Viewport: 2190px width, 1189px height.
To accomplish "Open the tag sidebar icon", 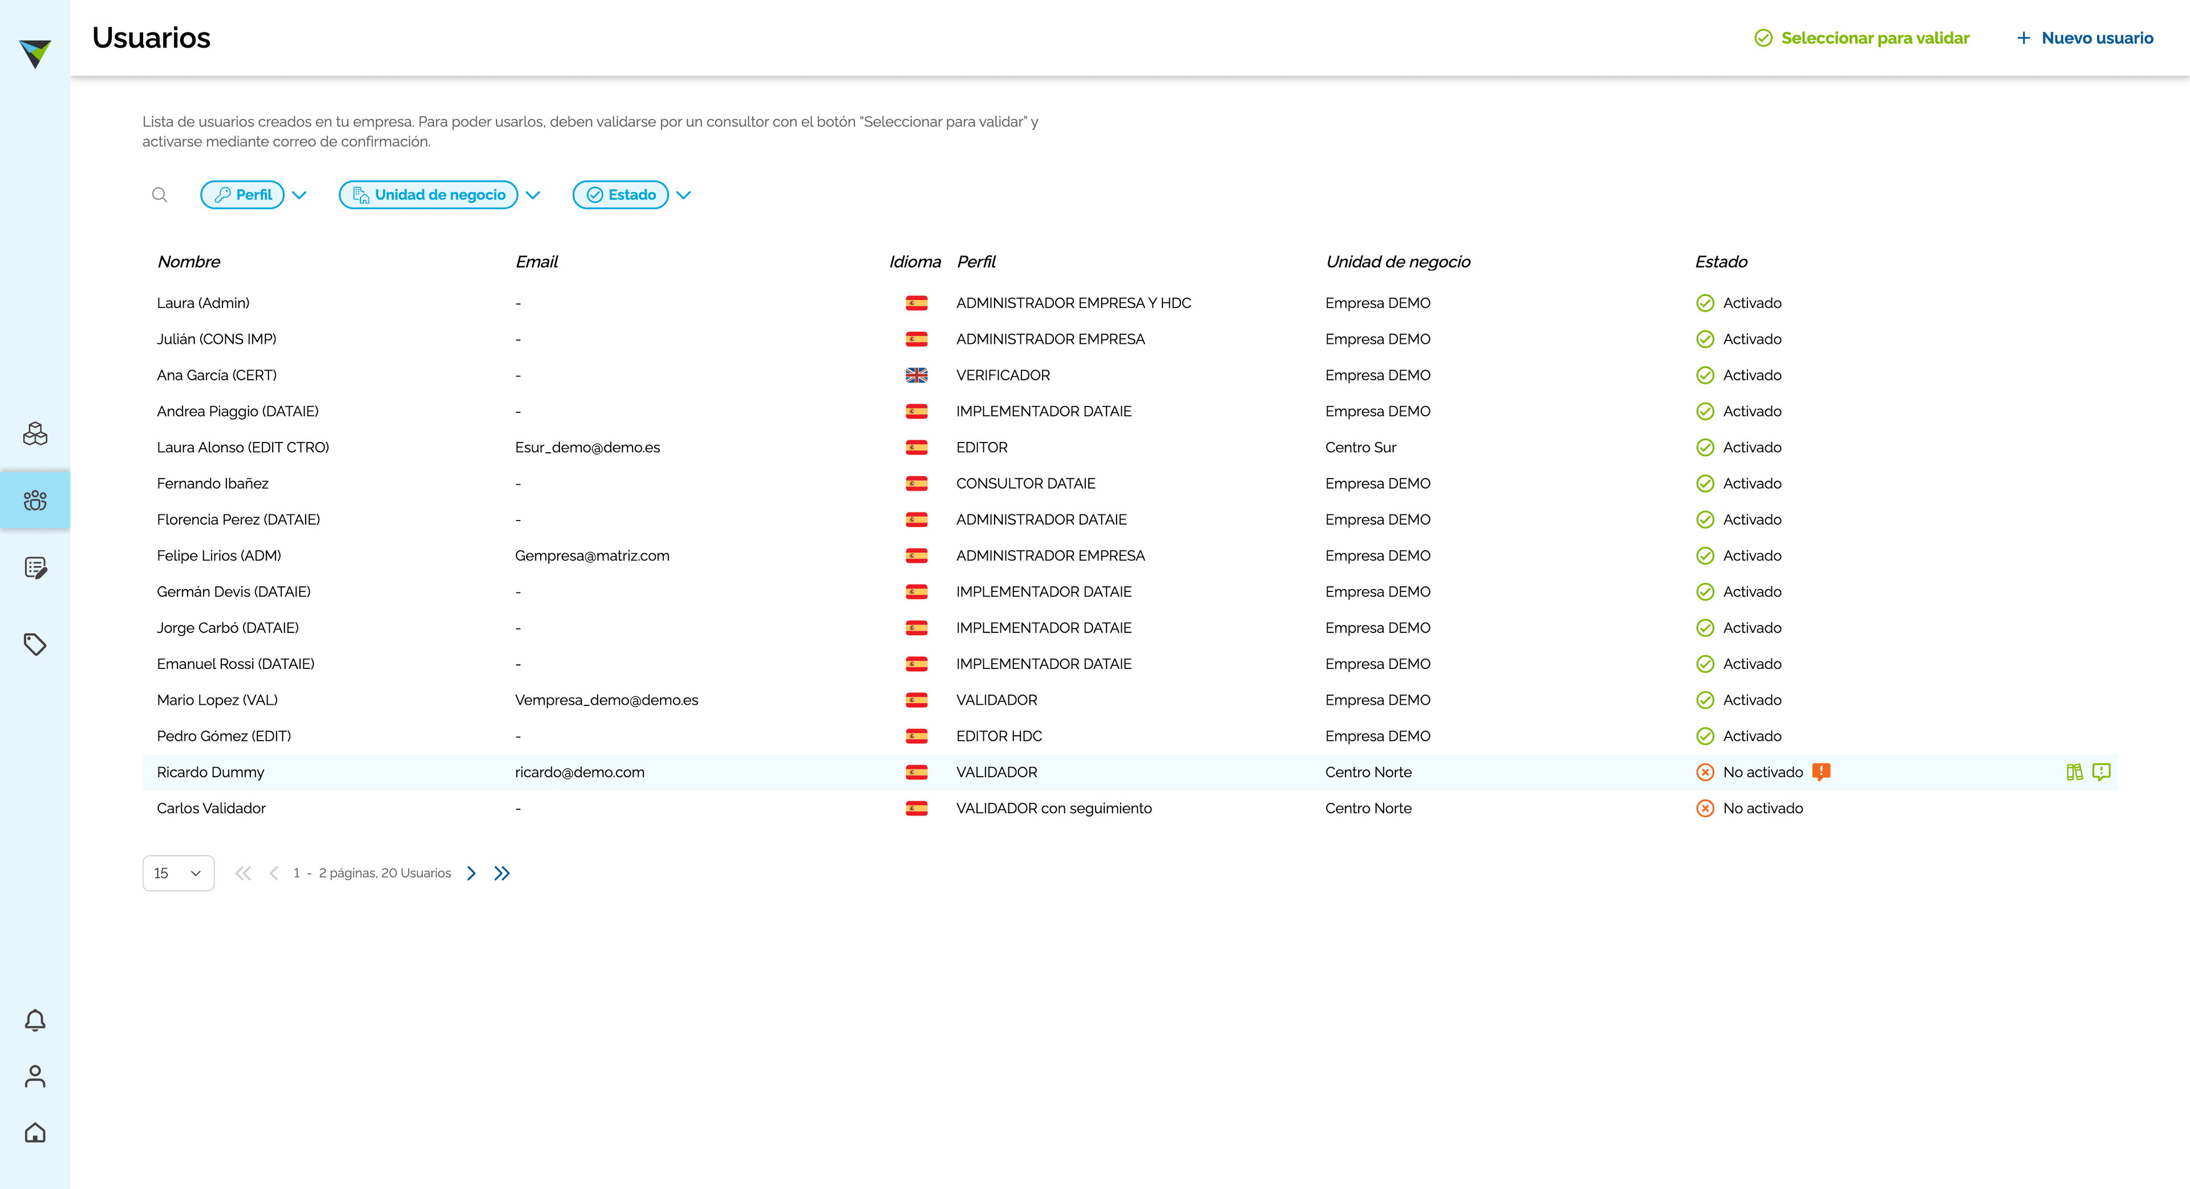I will pyautogui.click(x=35, y=644).
